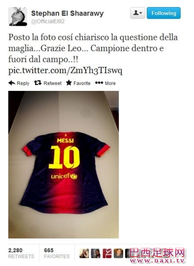This screenshot has height=266, width=194.
Task: View the 2,280 retweets list
Action: [21, 253]
